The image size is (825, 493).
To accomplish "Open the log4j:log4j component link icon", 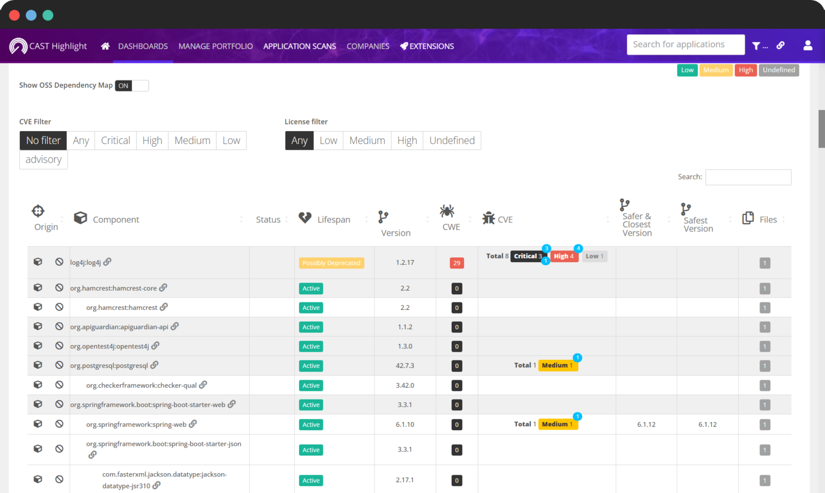I will click(x=107, y=262).
